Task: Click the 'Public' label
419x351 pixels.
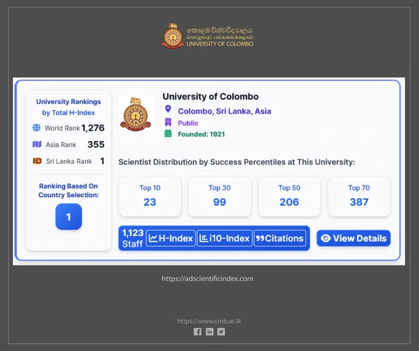Action: coord(188,123)
